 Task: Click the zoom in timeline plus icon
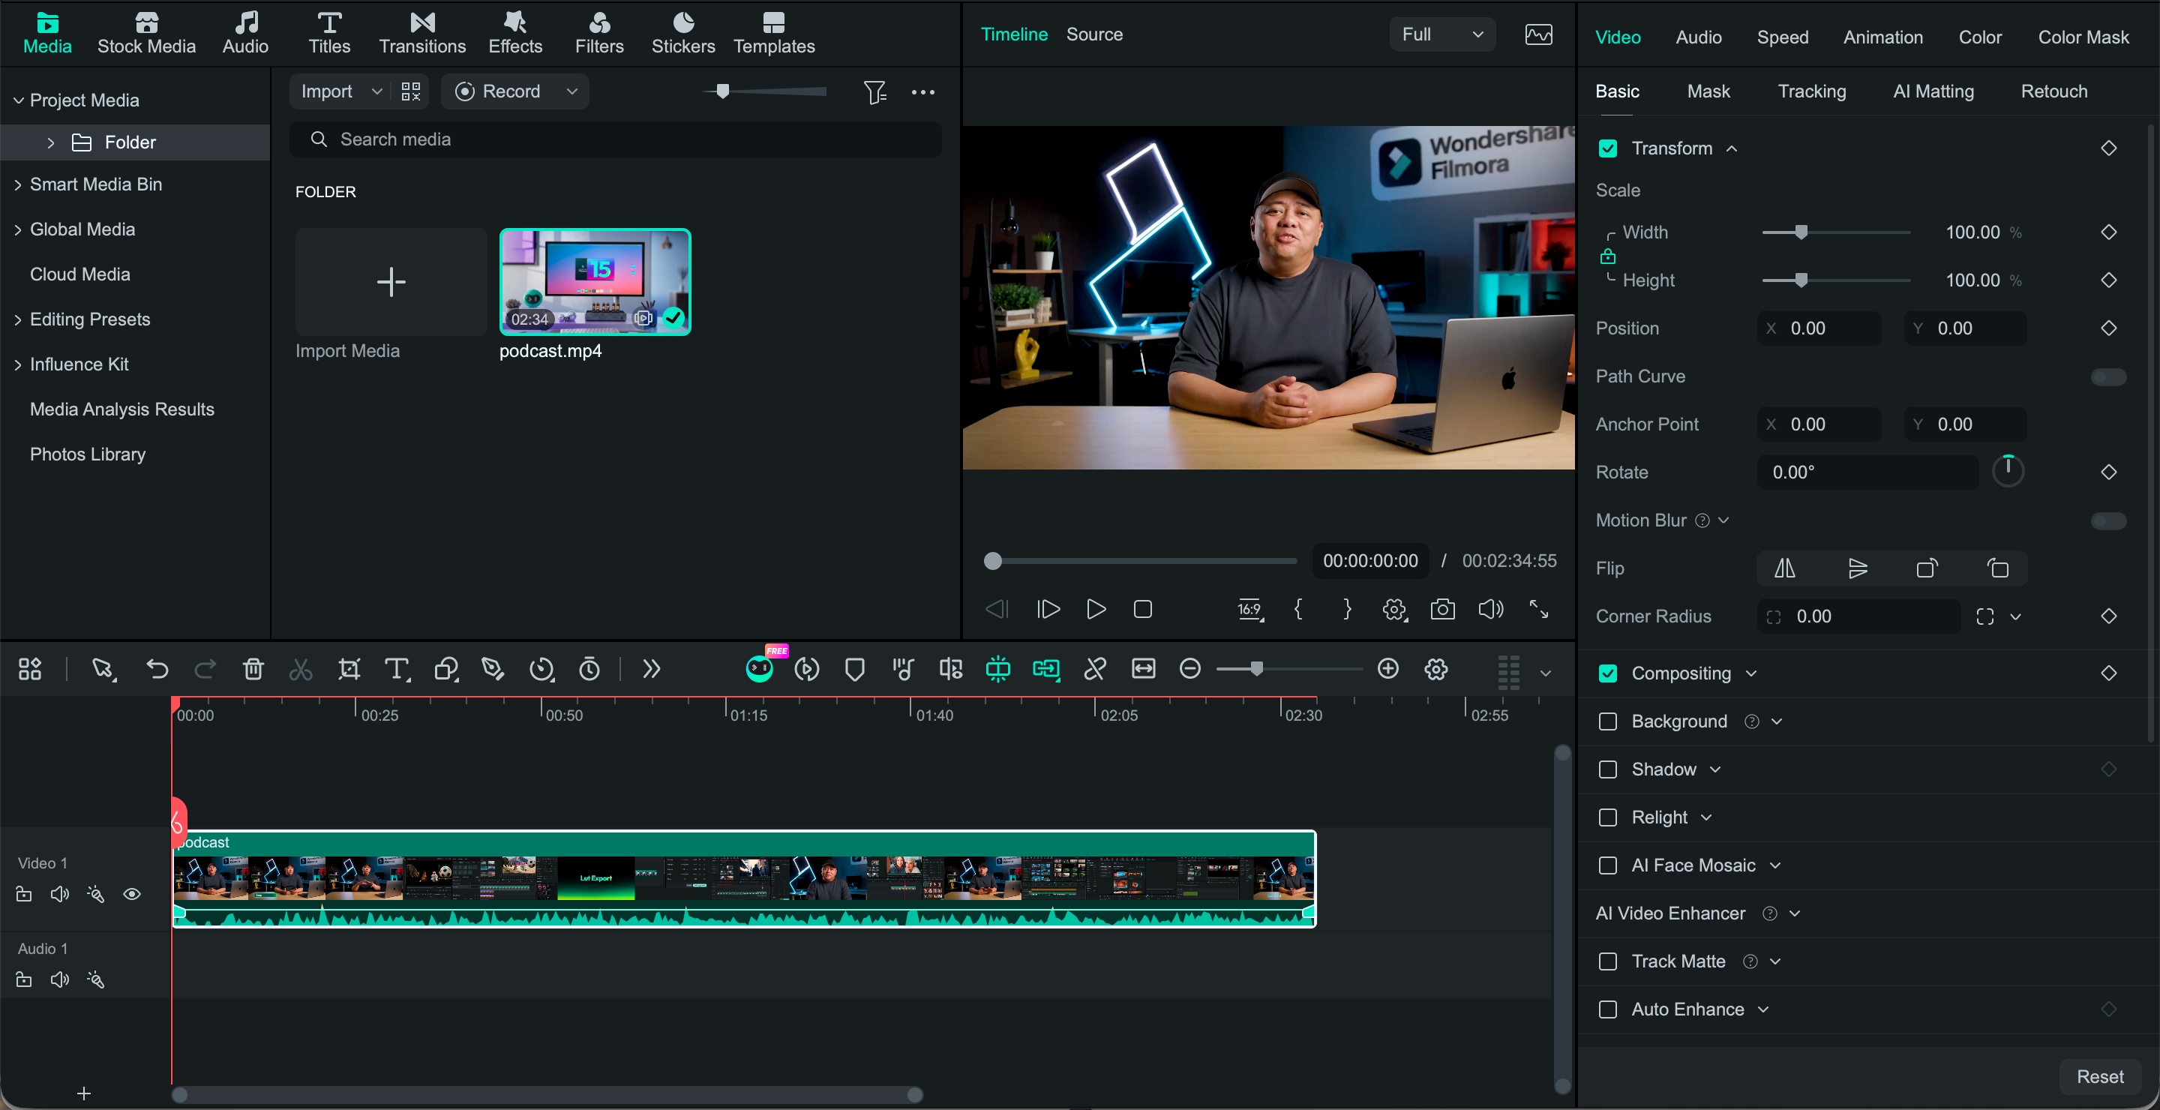(x=1388, y=669)
